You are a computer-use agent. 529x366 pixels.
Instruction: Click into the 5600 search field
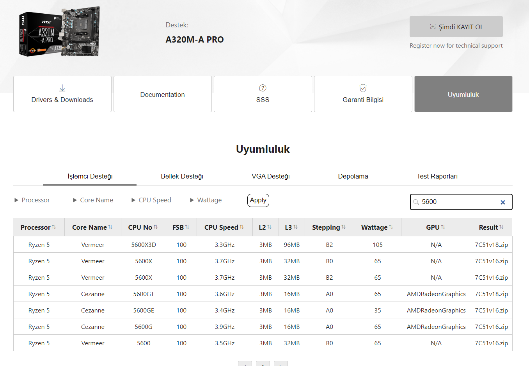(x=461, y=202)
